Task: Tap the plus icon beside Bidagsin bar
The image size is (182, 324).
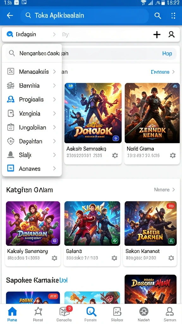Action: (157, 34)
